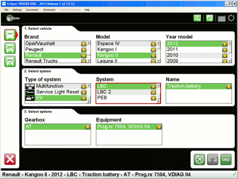Toggle favorite star for year 2012
This screenshot has height=179, width=238.
225,44
